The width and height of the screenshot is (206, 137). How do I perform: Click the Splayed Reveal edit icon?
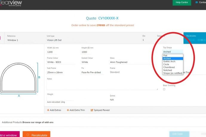point(92,110)
